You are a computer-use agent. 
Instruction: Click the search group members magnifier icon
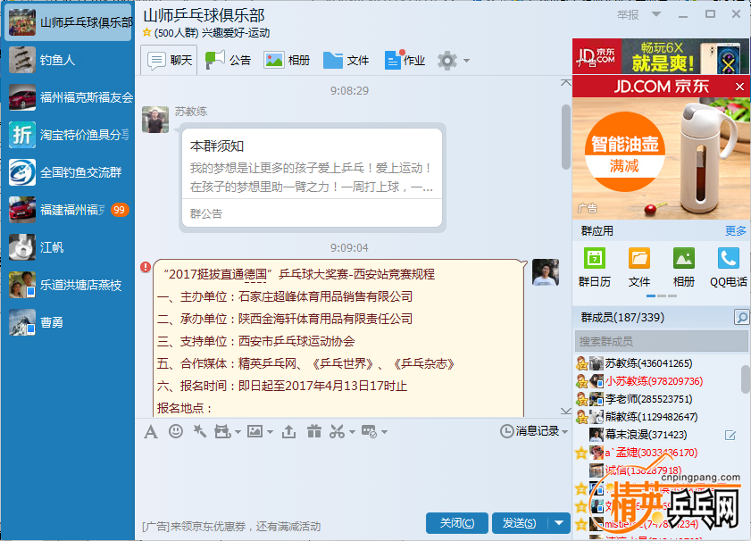741,317
